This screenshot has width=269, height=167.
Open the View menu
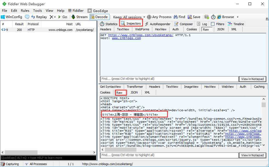coord(49,11)
